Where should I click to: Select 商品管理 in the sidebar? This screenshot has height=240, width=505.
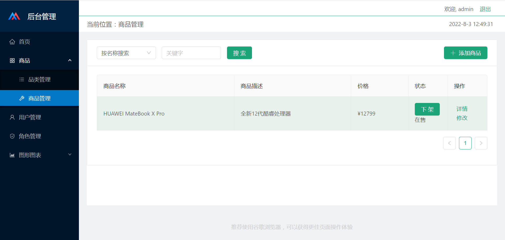coord(39,98)
